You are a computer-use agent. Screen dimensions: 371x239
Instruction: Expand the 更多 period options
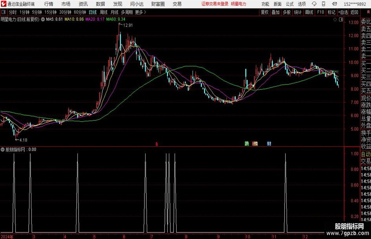[x=141, y=12]
